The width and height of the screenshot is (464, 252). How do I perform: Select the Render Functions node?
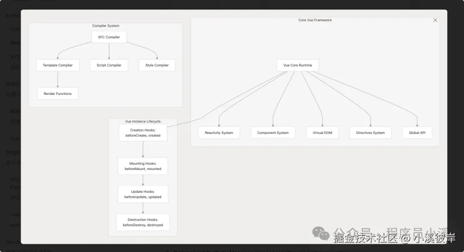click(58, 94)
